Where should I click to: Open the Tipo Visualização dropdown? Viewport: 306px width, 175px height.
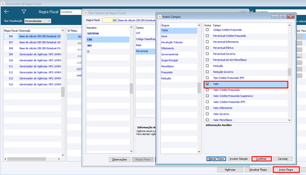[x=37, y=21]
